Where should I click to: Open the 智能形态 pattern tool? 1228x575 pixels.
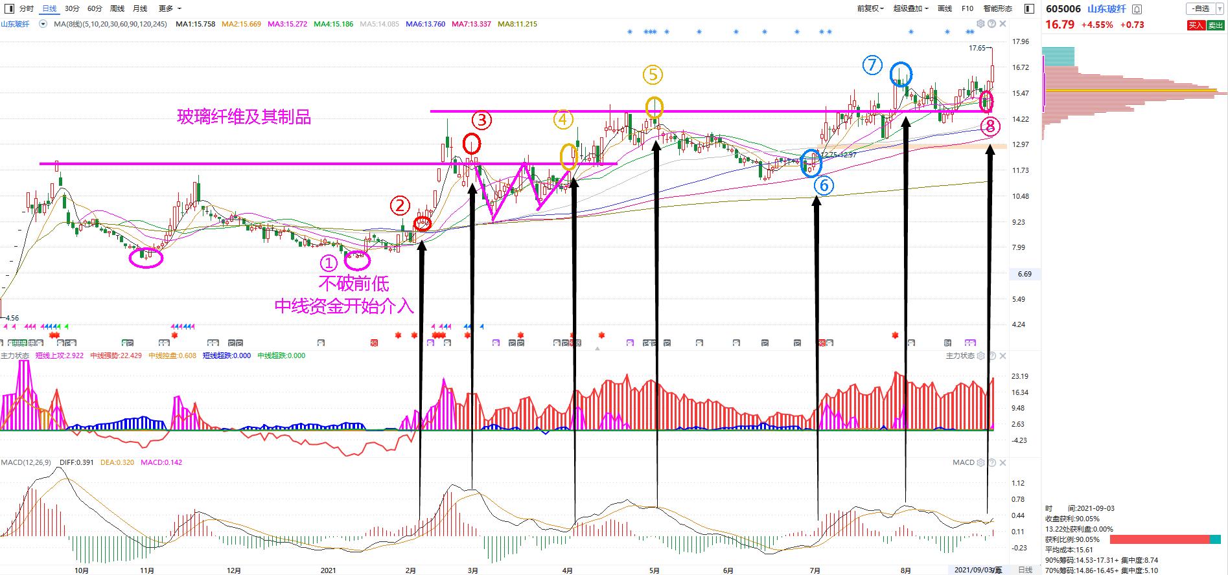click(x=997, y=8)
